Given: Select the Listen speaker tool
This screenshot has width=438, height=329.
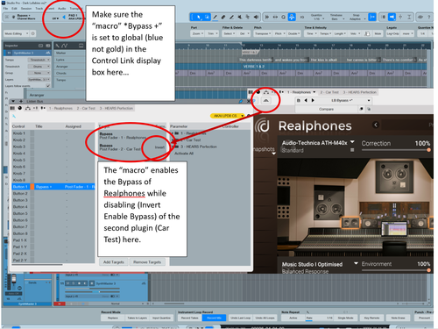Looking at the screenshot, I should [256, 18].
